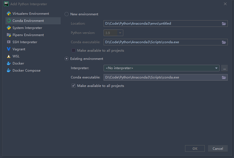This screenshot has height=158, width=234.
Task: Browse folder for new environment Location
Action: [224, 24]
